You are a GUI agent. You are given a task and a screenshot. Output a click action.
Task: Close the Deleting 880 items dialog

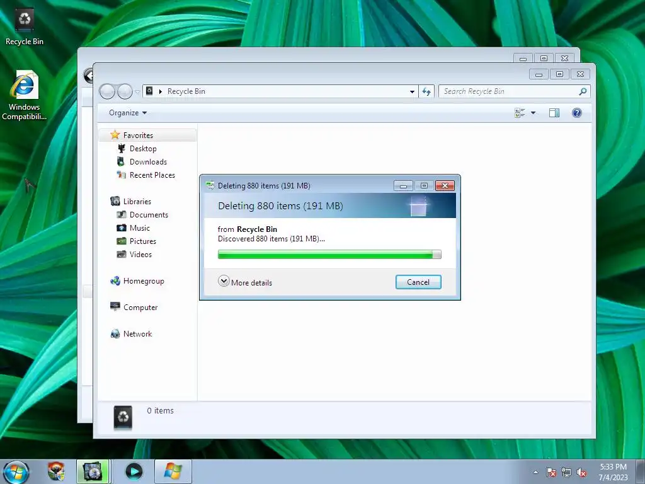445,186
